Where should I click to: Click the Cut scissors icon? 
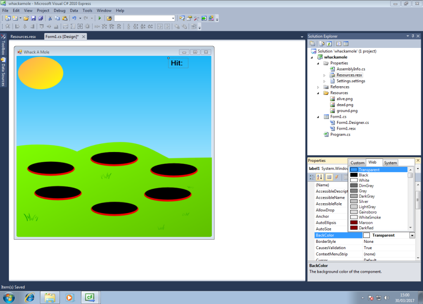[50, 18]
